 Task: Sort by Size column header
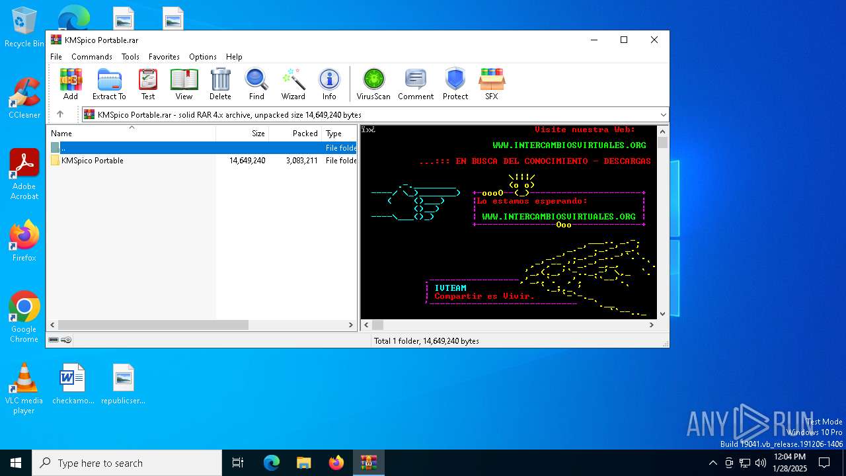click(242, 133)
